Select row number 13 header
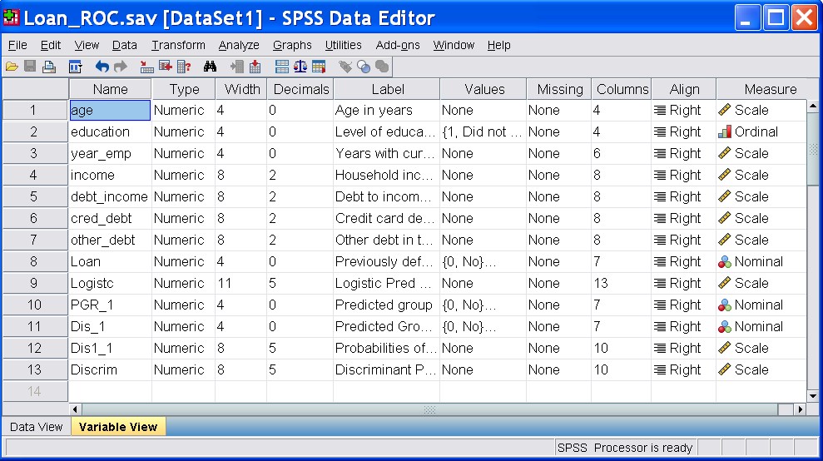The height and width of the screenshot is (461, 823). [35, 369]
